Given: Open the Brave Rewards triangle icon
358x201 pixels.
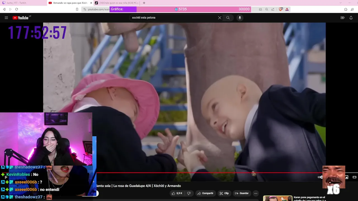Looking at the screenshot, I should (287, 9).
